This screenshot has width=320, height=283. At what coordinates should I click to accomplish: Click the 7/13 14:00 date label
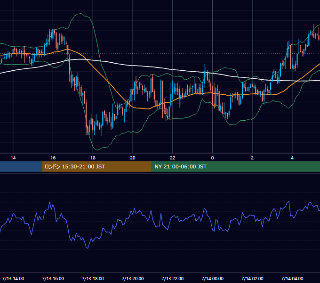[13, 278]
